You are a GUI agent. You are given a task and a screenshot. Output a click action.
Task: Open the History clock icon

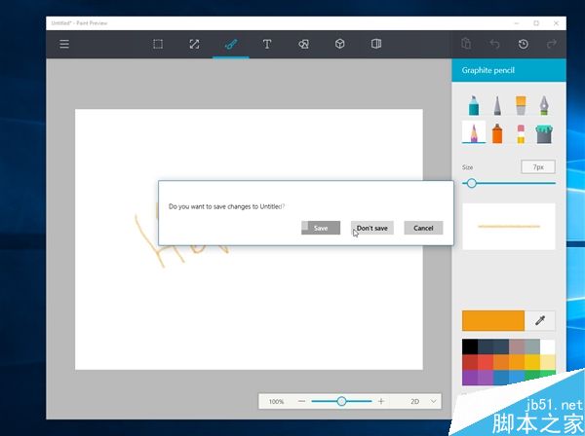tap(523, 45)
